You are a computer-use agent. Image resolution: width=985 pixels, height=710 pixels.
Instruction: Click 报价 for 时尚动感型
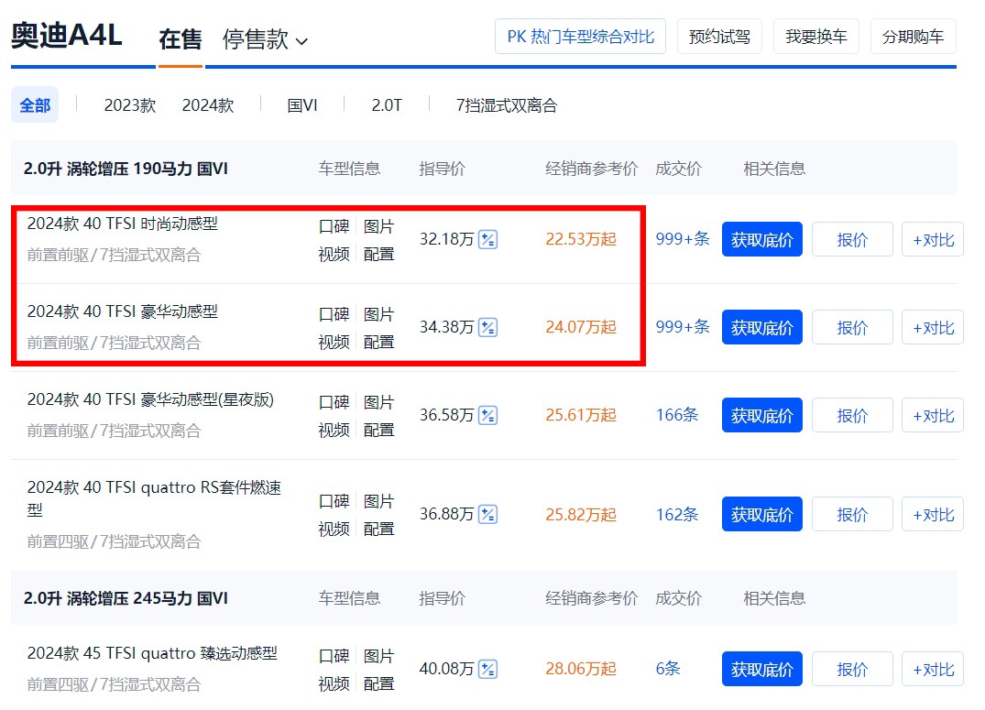click(x=852, y=239)
